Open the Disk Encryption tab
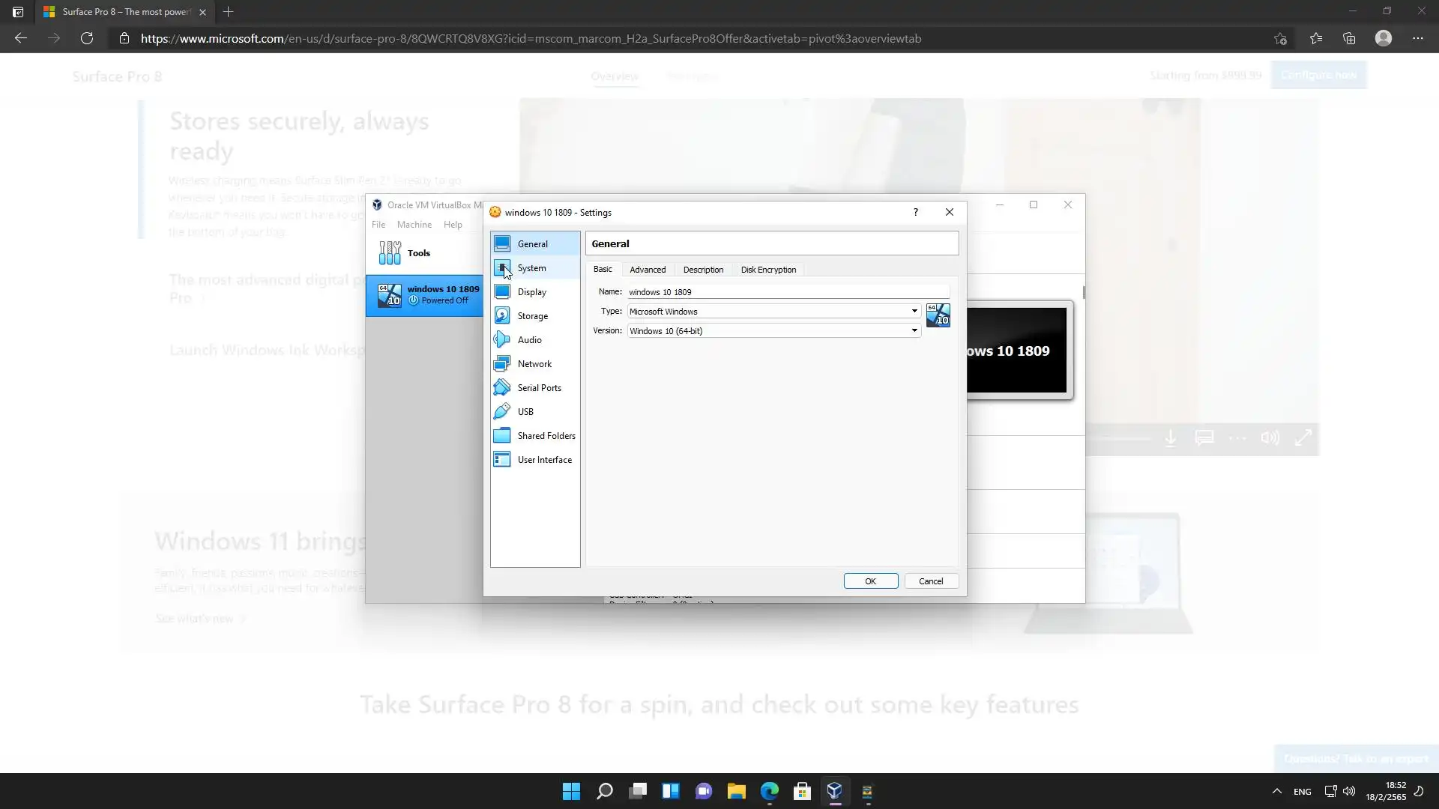The image size is (1439, 809). 768,270
